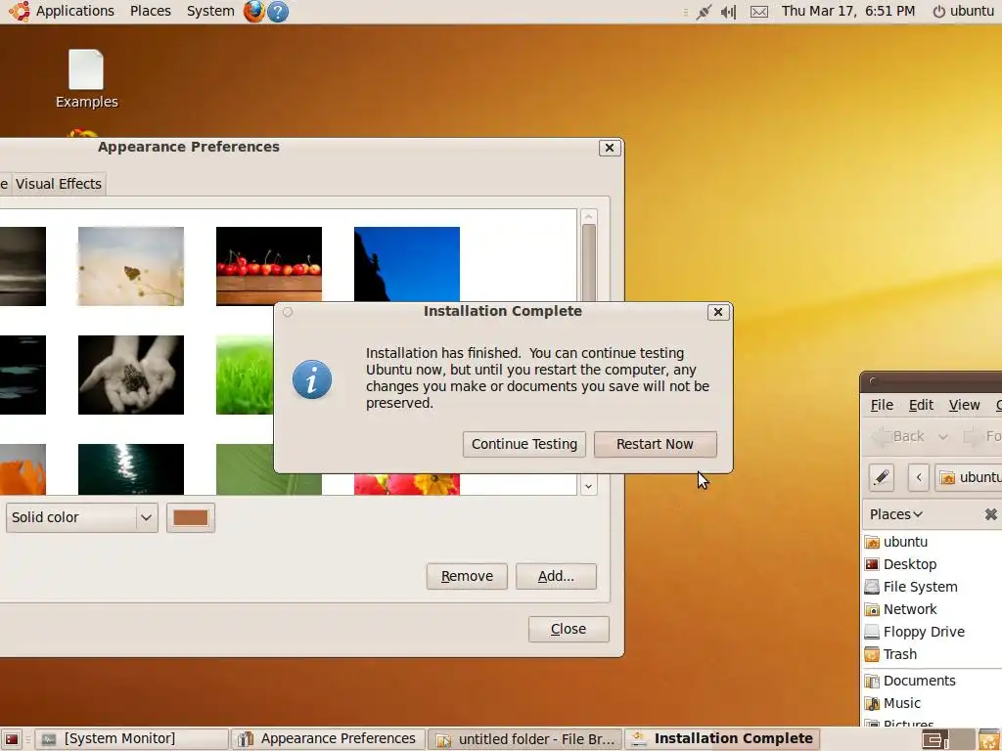Click the Continue Testing button
This screenshot has height=751, width=1002.
pos(524,444)
